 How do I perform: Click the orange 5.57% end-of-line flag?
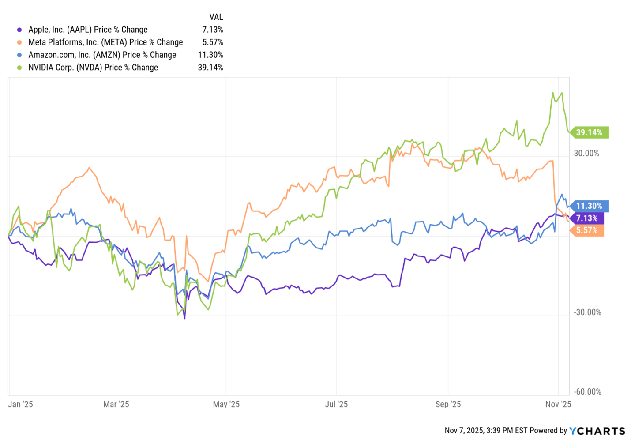tap(588, 230)
